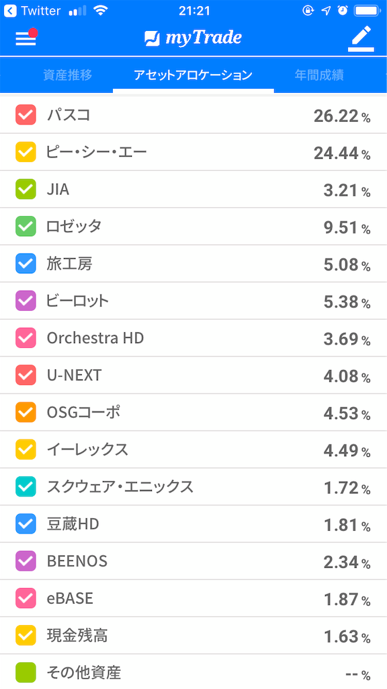Open the compose/edit pencil icon
Screen dimensions: 387x689
[361, 38]
